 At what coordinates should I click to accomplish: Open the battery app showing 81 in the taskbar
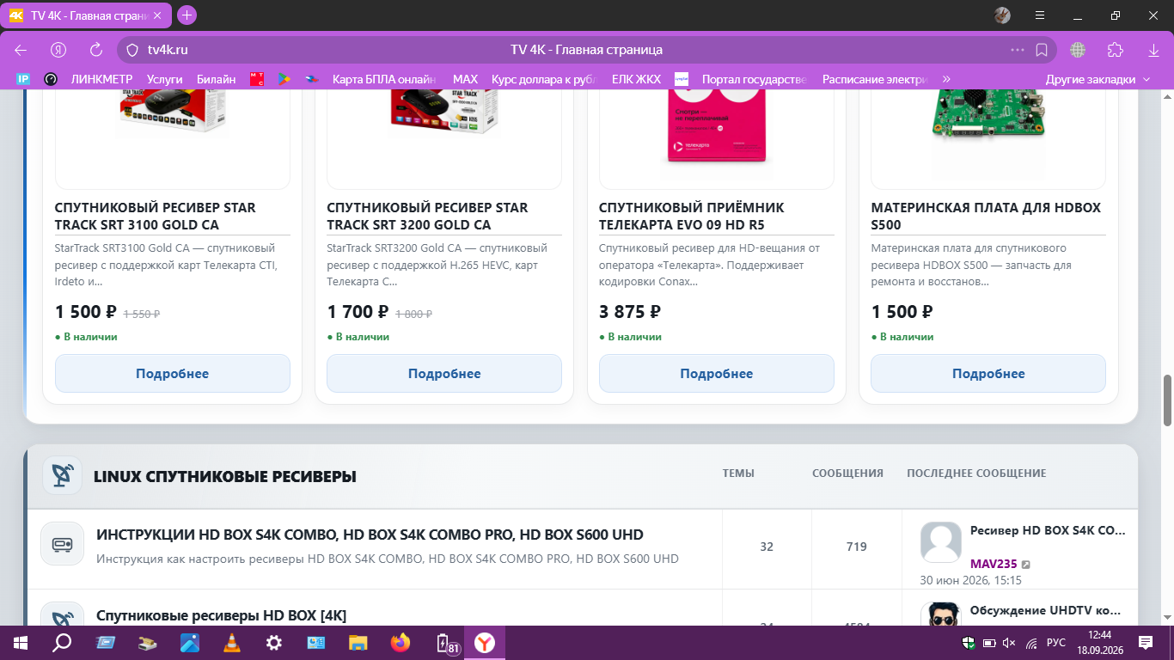447,643
